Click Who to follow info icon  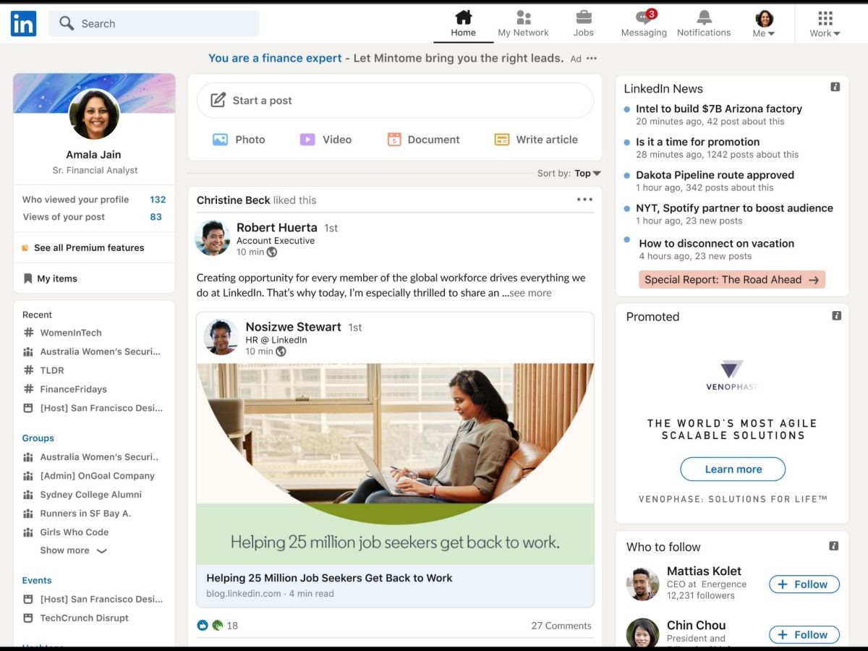pyautogui.click(x=834, y=546)
